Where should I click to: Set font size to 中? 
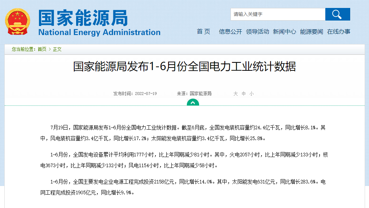click(x=244, y=94)
